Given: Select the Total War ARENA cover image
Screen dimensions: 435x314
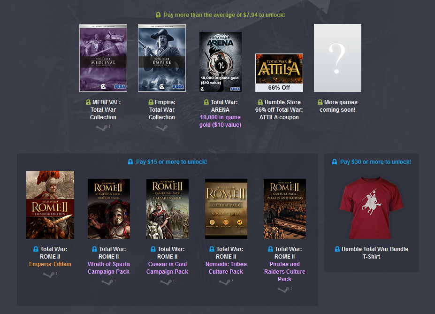Looking at the screenshot, I should point(221,62).
